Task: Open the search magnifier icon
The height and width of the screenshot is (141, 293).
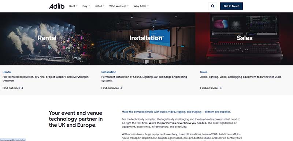Action: 212,6
